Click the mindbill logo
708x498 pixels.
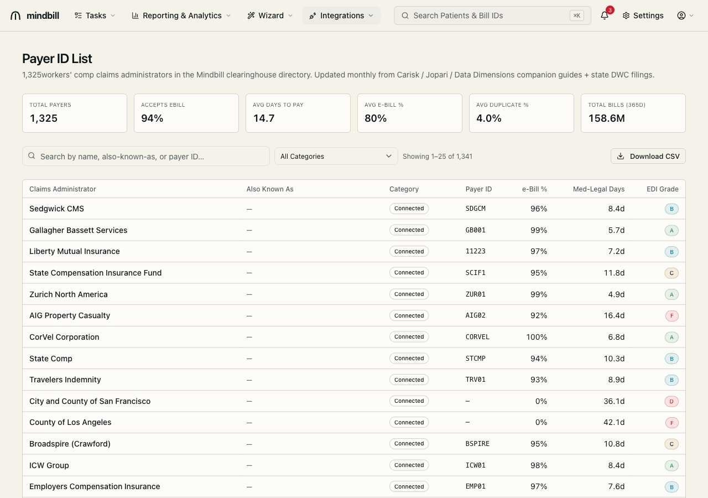coord(35,15)
